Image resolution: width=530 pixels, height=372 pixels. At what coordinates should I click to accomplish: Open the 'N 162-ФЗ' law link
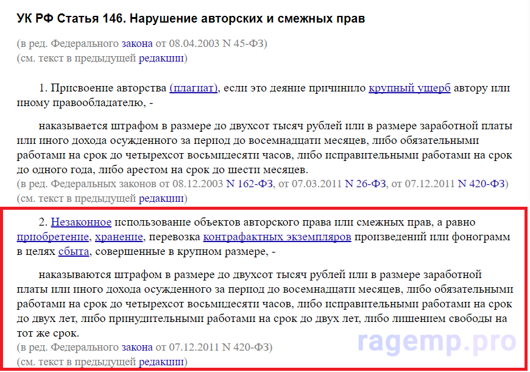(249, 184)
